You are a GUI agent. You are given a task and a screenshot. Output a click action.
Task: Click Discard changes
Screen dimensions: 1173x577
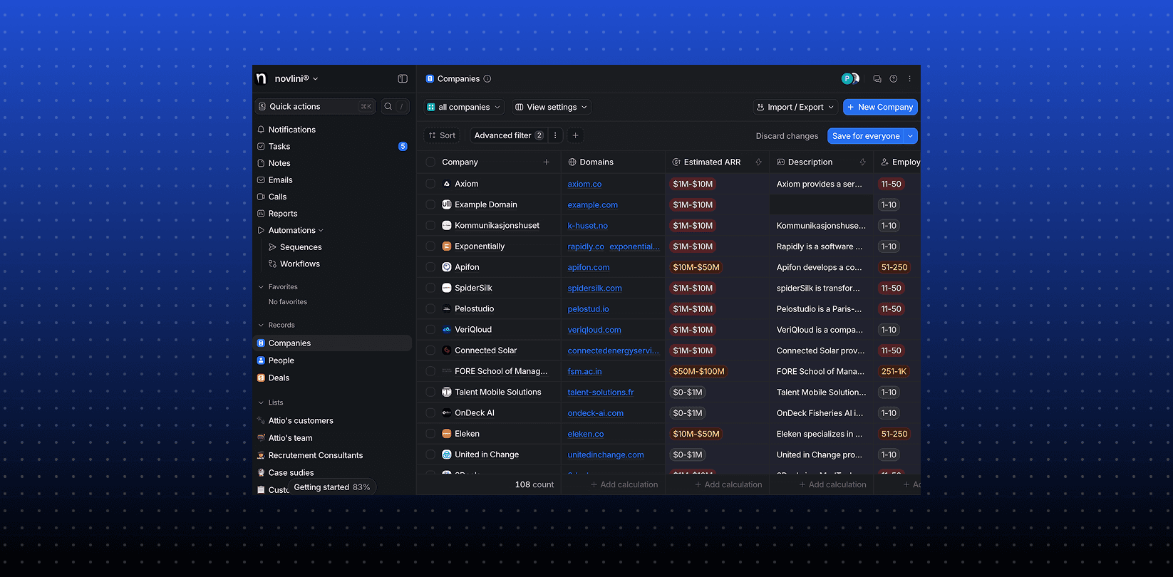pyautogui.click(x=787, y=136)
